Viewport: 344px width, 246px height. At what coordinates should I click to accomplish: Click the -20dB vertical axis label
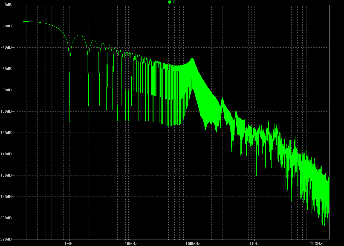click(x=7, y=26)
